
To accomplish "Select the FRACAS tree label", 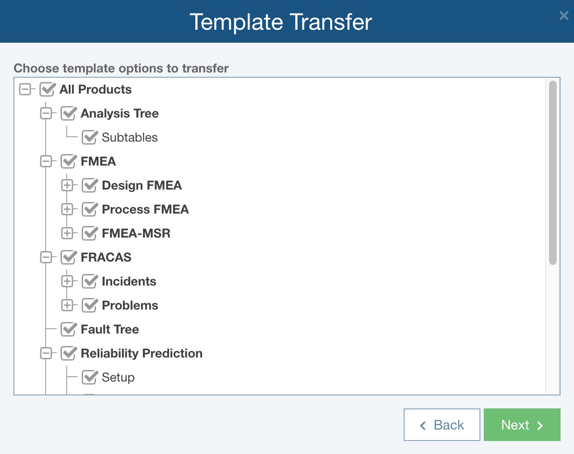I will pos(106,258).
